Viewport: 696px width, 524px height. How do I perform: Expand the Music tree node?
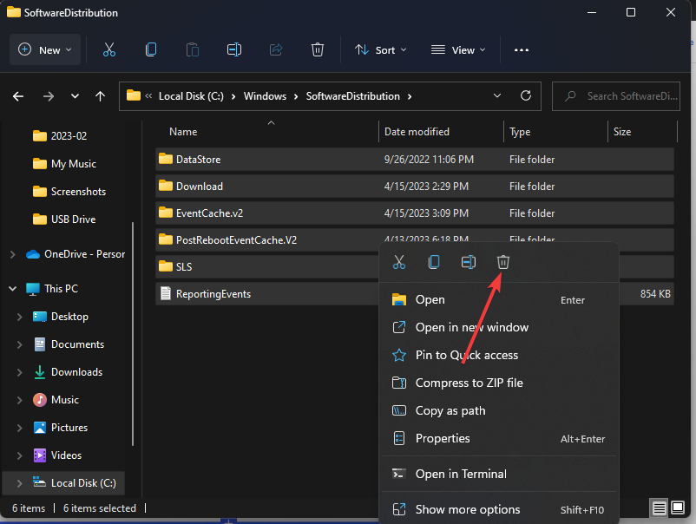pos(20,400)
